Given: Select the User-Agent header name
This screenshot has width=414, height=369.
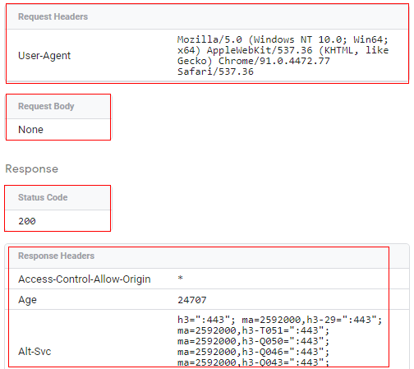Looking at the screenshot, I should click(44, 56).
